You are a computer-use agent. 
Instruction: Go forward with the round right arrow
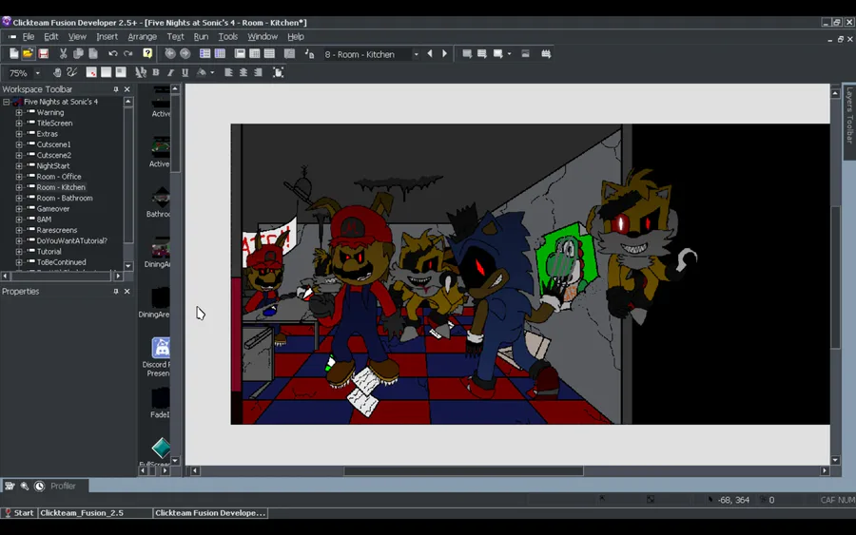point(185,53)
